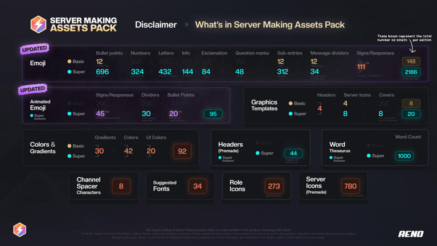The width and height of the screenshot is (437, 246).
Task: Select Animated Emoji Dividers value 30
Action: click(x=146, y=114)
